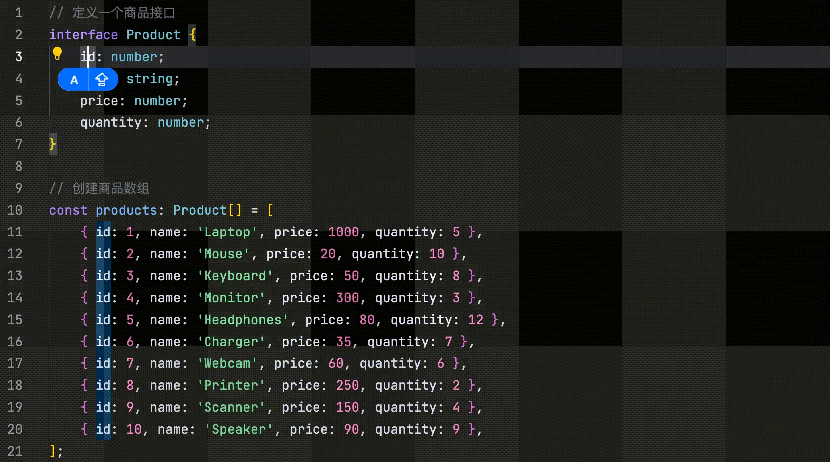Click the opening brace on line 2
Viewport: 830px width, 462px height.
pyautogui.click(x=192, y=35)
